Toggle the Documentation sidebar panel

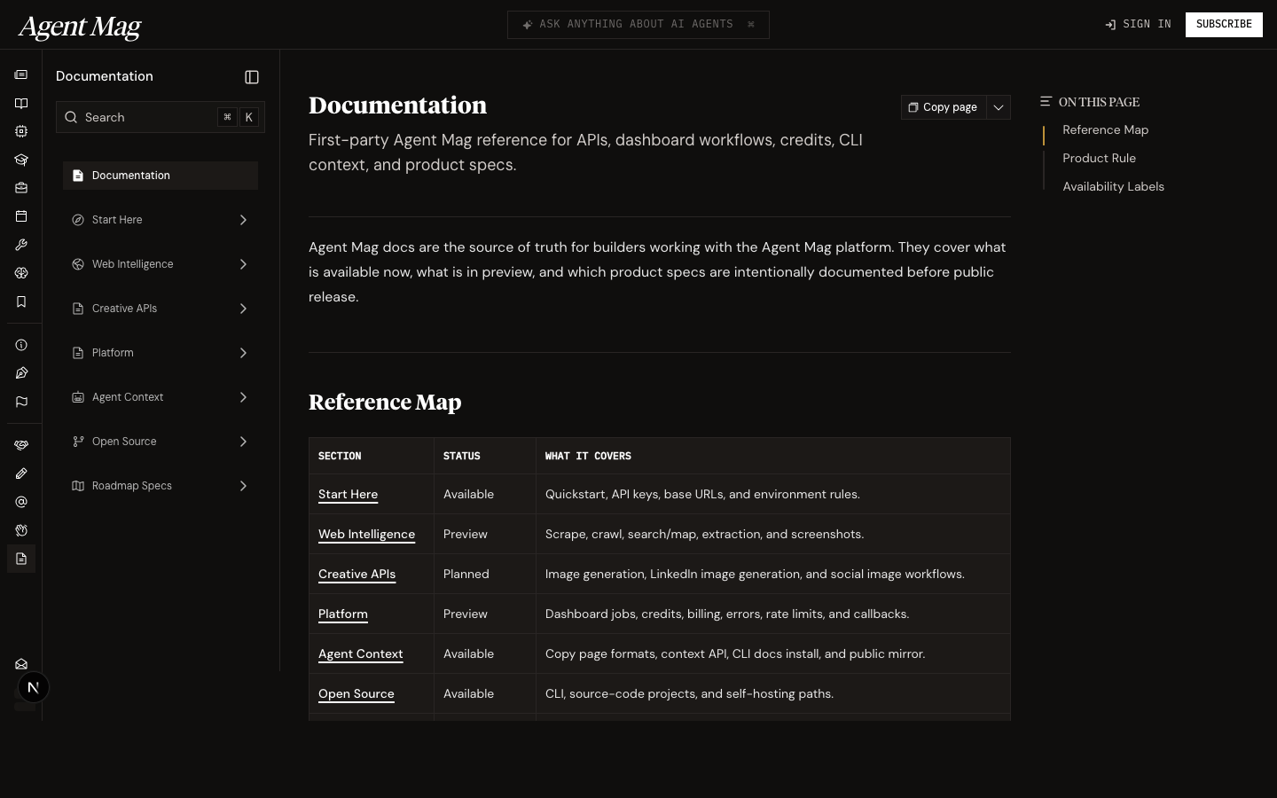pos(252,77)
